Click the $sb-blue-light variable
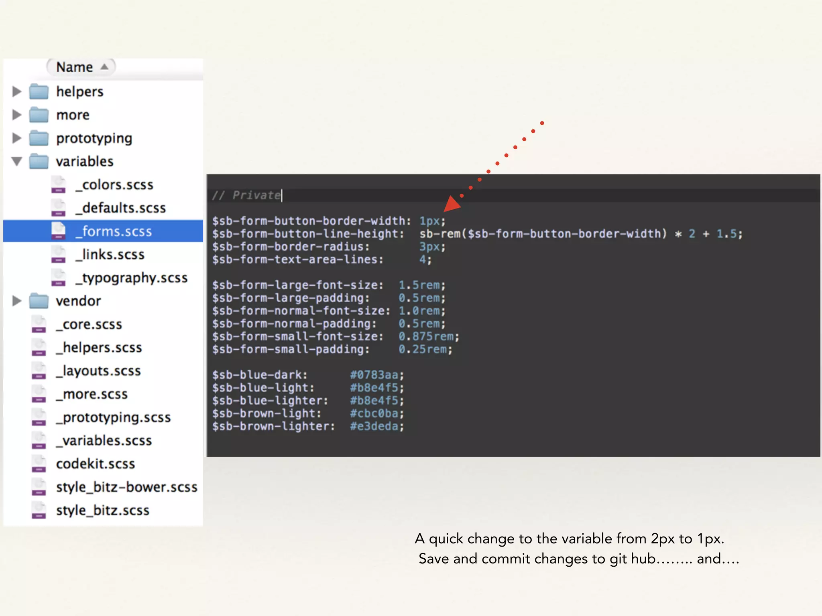This screenshot has width=822, height=616. pyautogui.click(x=263, y=388)
